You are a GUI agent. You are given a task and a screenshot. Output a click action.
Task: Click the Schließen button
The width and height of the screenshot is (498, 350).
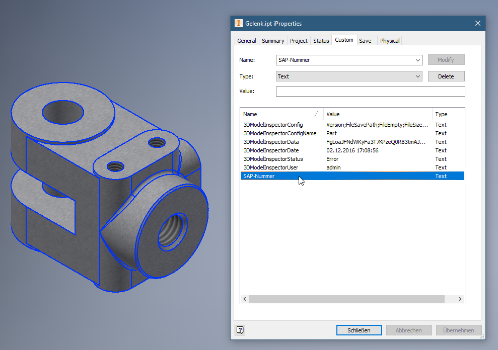coord(359,330)
